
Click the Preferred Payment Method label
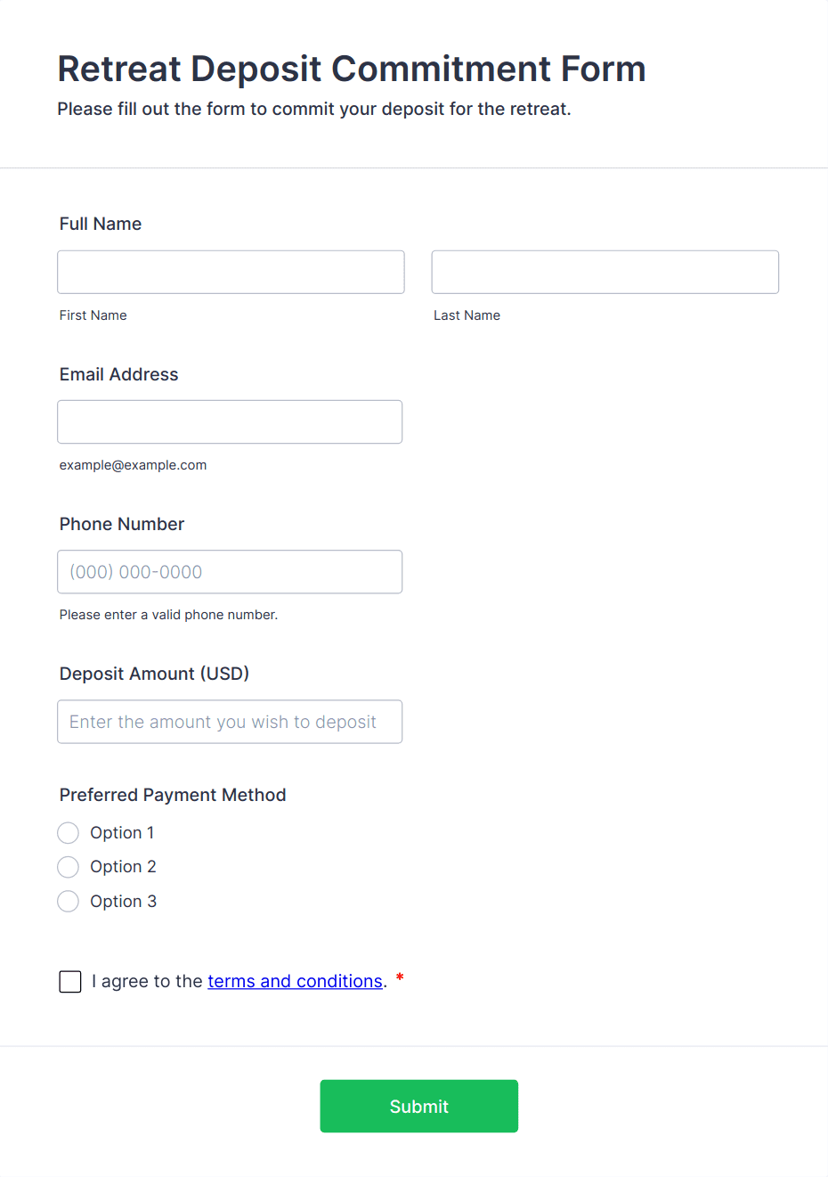click(x=173, y=795)
